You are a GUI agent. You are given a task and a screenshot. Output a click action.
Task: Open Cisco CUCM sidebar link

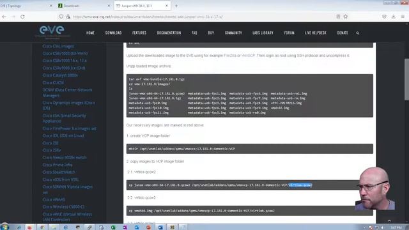point(53,82)
